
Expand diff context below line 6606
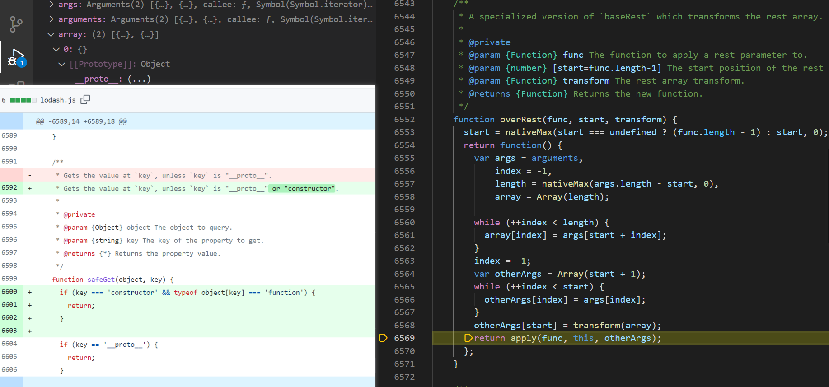pyautogui.click(x=12, y=382)
